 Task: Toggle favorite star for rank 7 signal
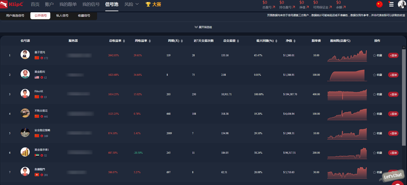(x=374, y=172)
